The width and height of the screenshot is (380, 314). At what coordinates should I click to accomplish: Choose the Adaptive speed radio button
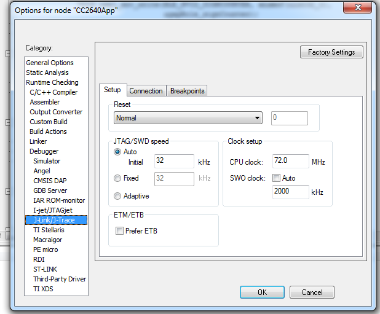(x=117, y=196)
